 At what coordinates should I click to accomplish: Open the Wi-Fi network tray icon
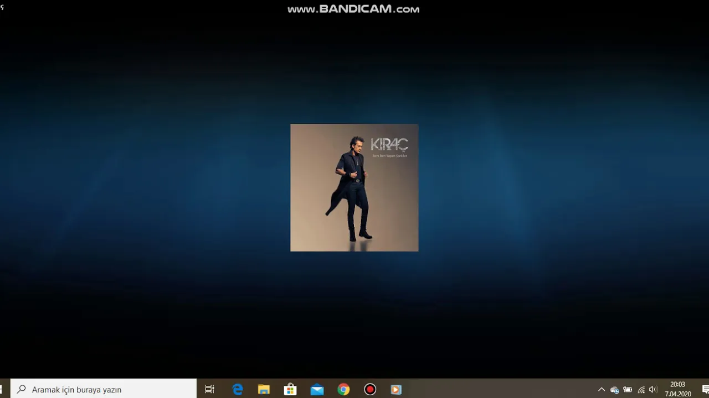click(x=641, y=390)
